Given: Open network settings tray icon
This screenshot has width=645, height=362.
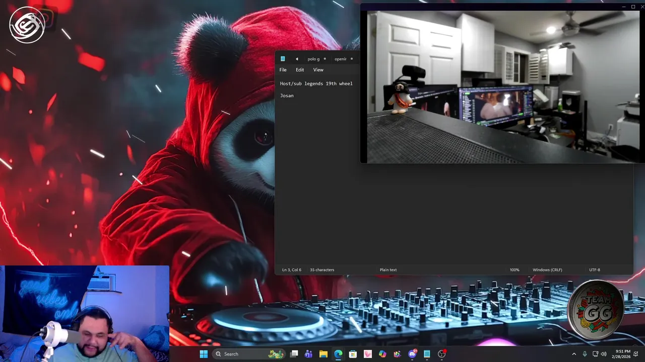Looking at the screenshot, I should (595, 354).
